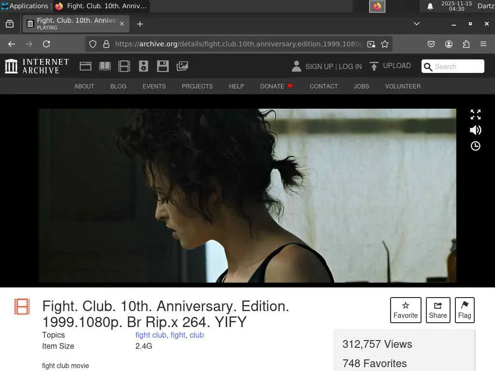The image size is (495, 371).
Task: Open the VOLUNTEER menu item
Action: (403, 86)
